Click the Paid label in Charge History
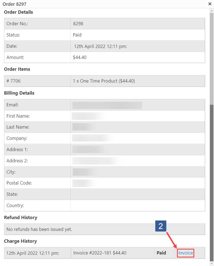The height and width of the screenshot is (266, 214). point(161,253)
